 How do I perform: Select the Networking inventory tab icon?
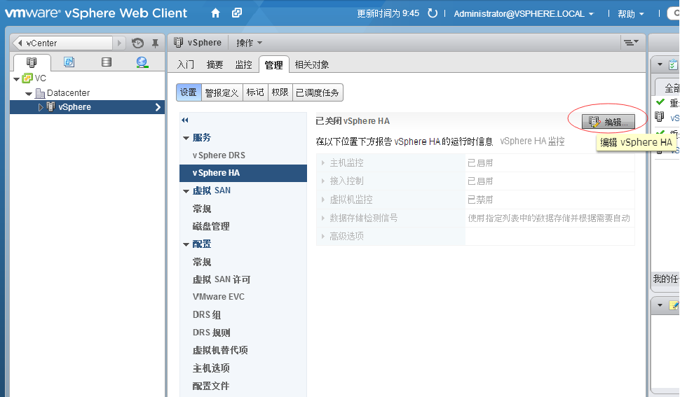(142, 62)
